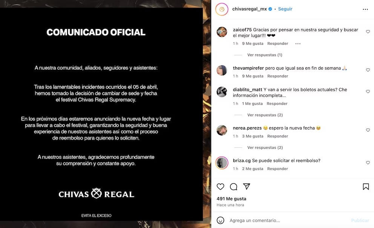Like zaicof75's comment
This screenshot has width=374, height=228.
click(368, 32)
